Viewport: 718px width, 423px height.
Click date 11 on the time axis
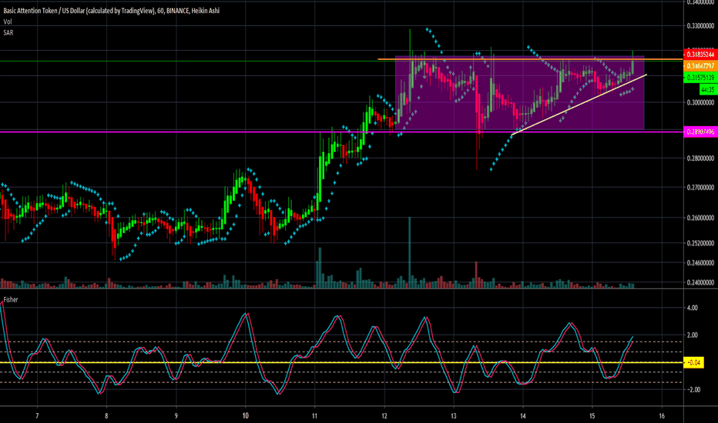[314, 415]
